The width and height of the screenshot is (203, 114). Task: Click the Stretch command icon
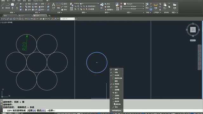pyautogui.click(x=26, y=9)
